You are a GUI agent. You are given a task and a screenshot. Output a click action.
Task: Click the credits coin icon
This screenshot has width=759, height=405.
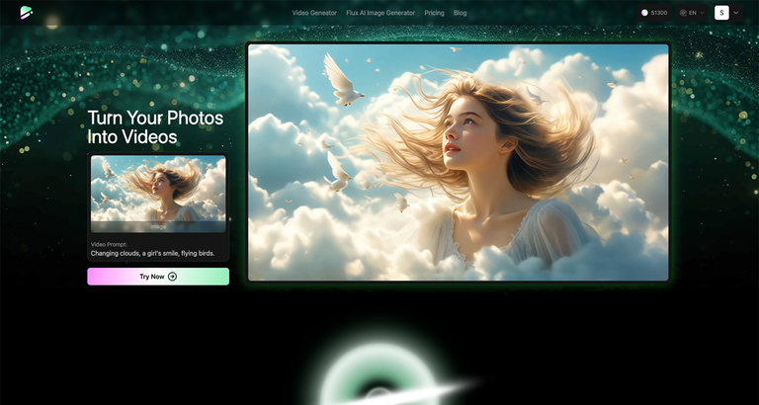(644, 13)
